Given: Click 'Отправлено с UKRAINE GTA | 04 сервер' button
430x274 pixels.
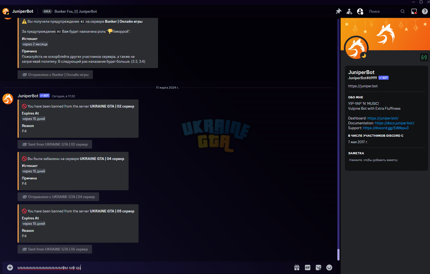Looking at the screenshot, I should click(58, 197).
